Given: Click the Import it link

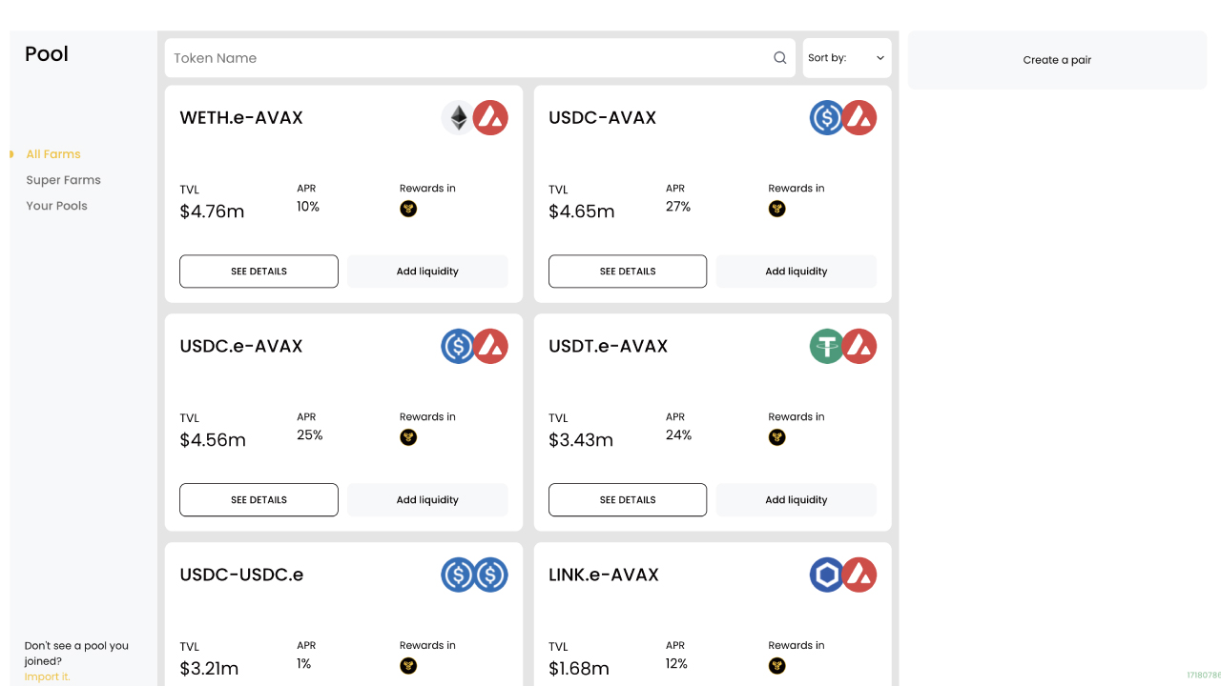Looking at the screenshot, I should click(48, 676).
